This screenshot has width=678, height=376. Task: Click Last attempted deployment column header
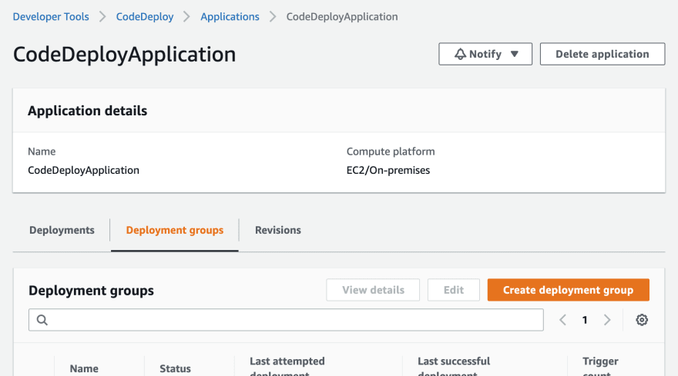[x=287, y=366]
